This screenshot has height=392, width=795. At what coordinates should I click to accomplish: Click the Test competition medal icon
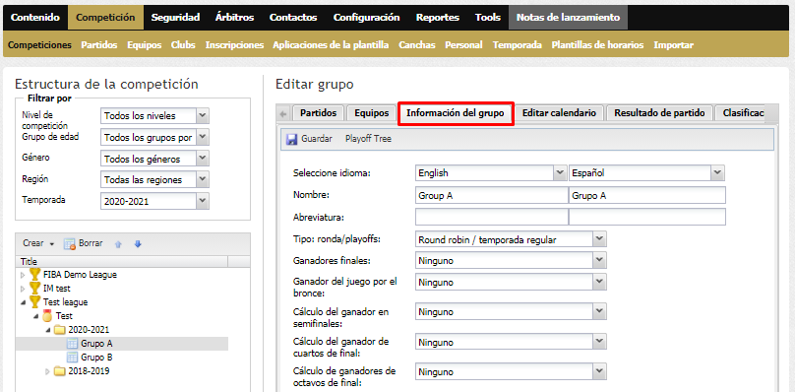click(47, 316)
